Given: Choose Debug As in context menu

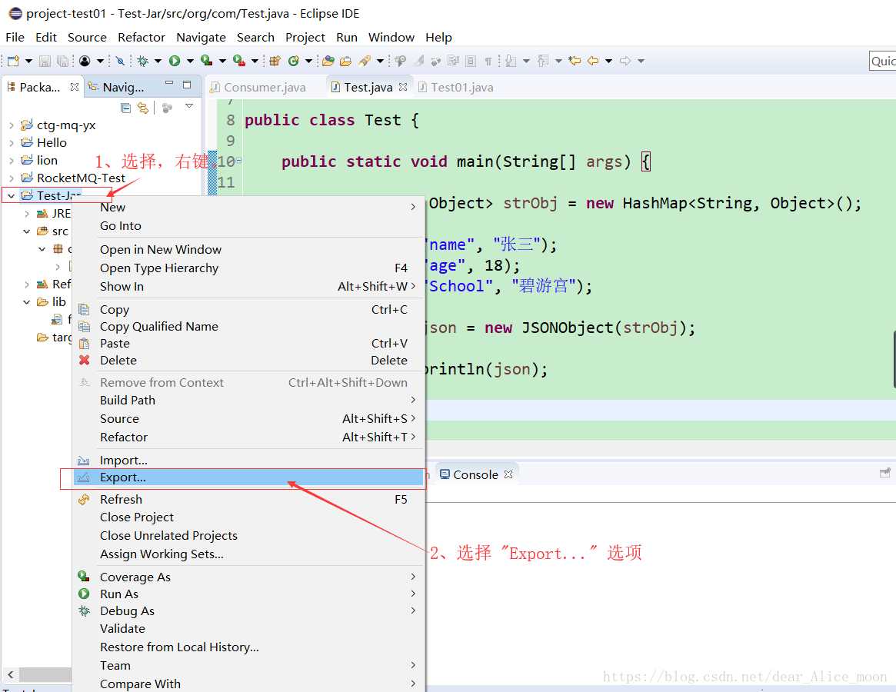Looking at the screenshot, I should pyautogui.click(x=250, y=610).
